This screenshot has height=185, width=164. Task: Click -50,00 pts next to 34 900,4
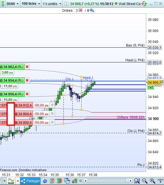[x=41, y=123]
